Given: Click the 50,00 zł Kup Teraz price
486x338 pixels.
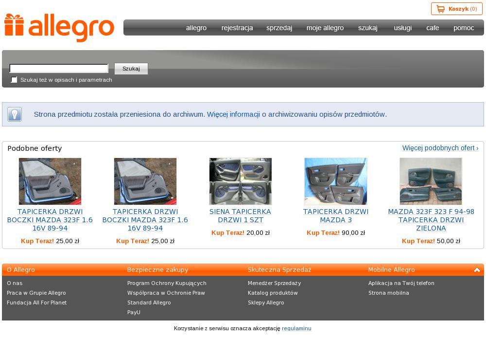Looking at the screenshot, I should [x=431, y=241].
